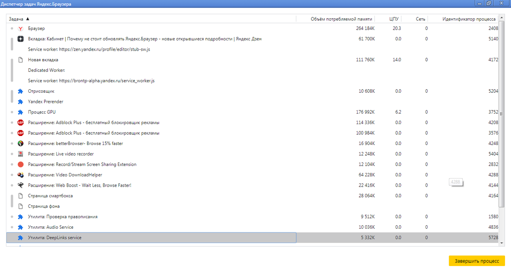Click the page icon next to Страница смартбокса
The image size is (511, 272).
coord(20,196)
